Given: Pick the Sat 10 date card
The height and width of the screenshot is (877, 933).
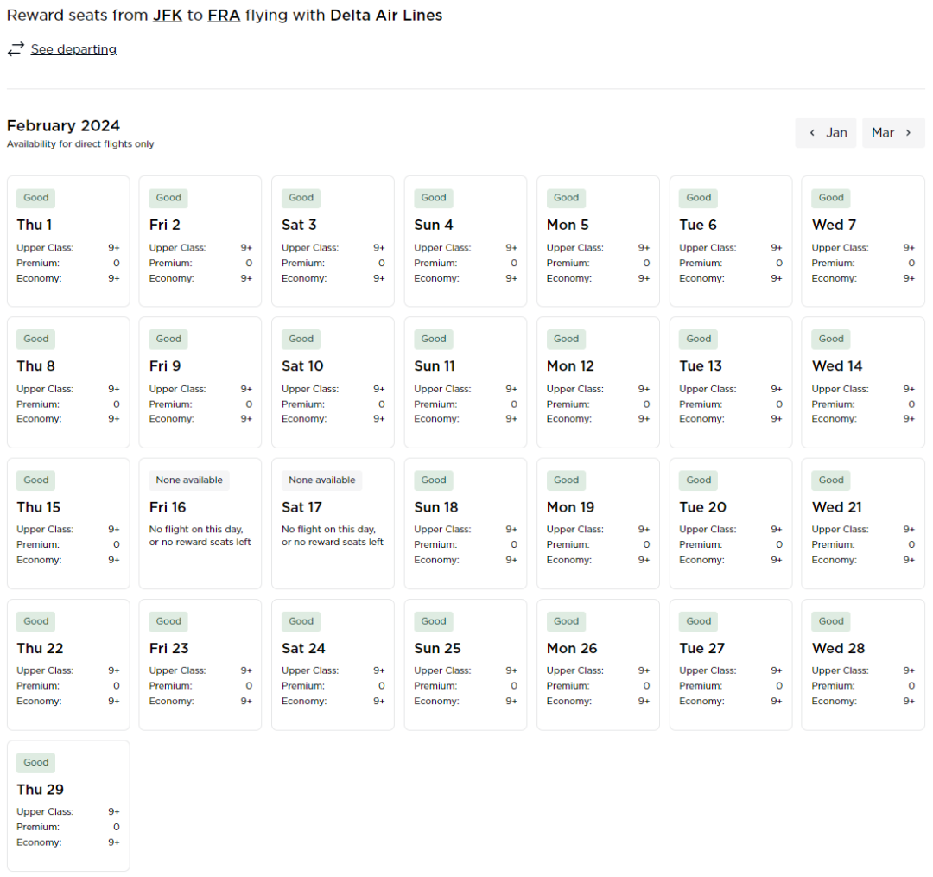Looking at the screenshot, I should click(x=333, y=382).
